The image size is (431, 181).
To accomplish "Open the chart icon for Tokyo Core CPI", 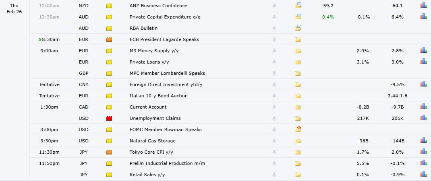I will [423, 152].
